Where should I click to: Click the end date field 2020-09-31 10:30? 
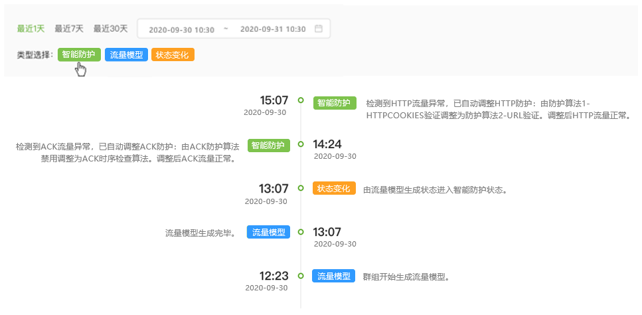272,29
